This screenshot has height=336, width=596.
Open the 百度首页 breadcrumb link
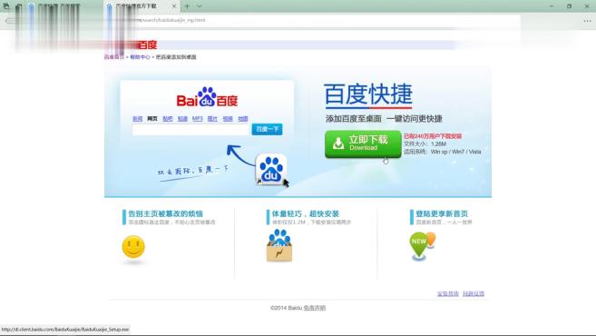click(x=114, y=57)
